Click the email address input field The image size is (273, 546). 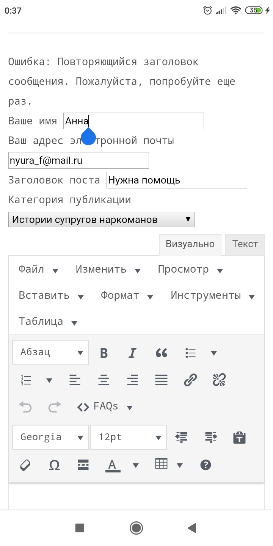[78, 160]
